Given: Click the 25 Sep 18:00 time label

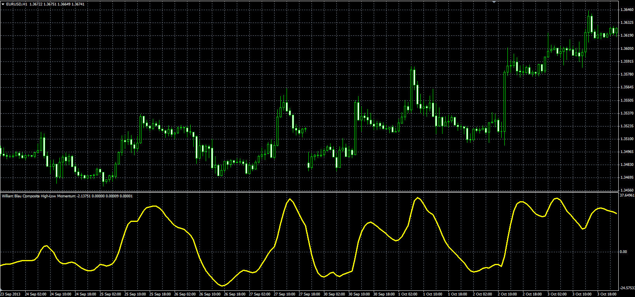Looking at the screenshot, I should 160,294.
